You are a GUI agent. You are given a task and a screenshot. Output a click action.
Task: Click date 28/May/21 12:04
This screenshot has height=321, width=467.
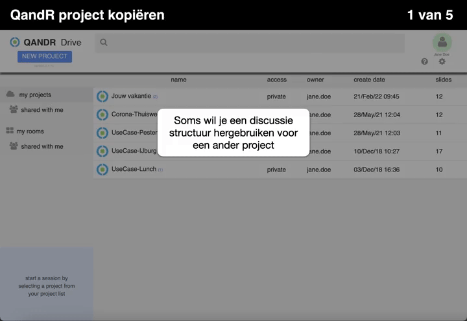(x=377, y=115)
